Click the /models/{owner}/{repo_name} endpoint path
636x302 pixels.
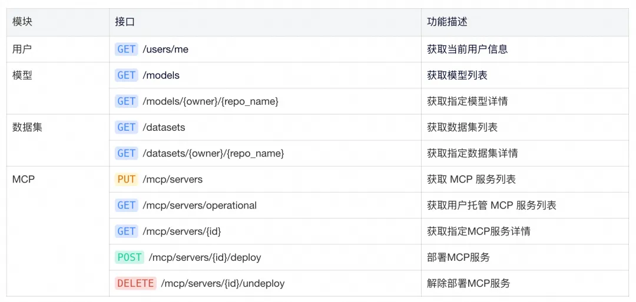210,101
